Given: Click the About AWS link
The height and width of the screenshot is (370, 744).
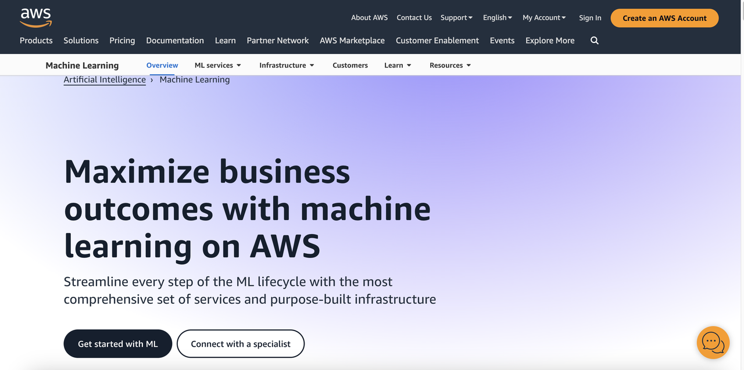Looking at the screenshot, I should coord(370,18).
